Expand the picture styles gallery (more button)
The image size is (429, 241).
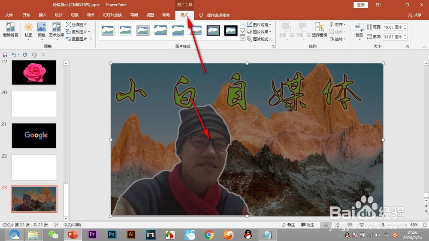click(x=242, y=38)
